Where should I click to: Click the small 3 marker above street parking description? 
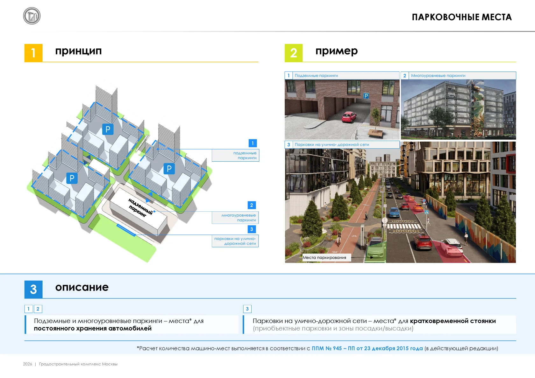coord(247,309)
